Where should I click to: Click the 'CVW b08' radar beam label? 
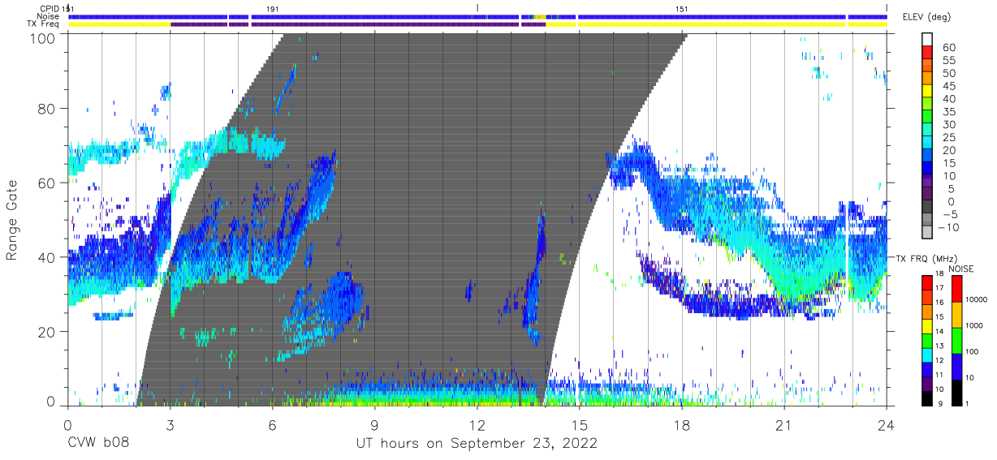click(97, 444)
